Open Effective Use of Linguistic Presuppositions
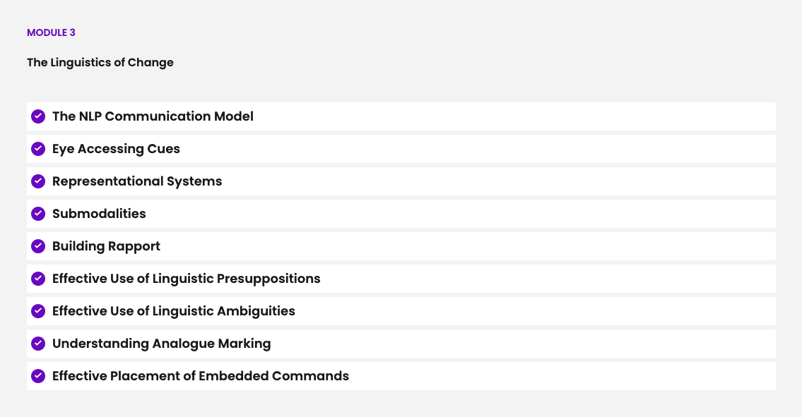Viewport: 802px width, 417px height. (186, 279)
